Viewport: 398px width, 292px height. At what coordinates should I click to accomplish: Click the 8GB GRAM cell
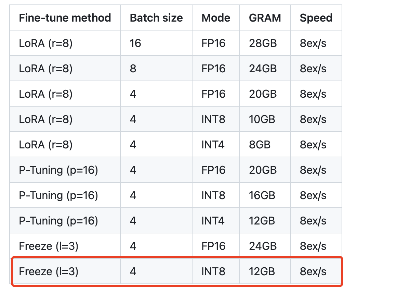coord(260,145)
